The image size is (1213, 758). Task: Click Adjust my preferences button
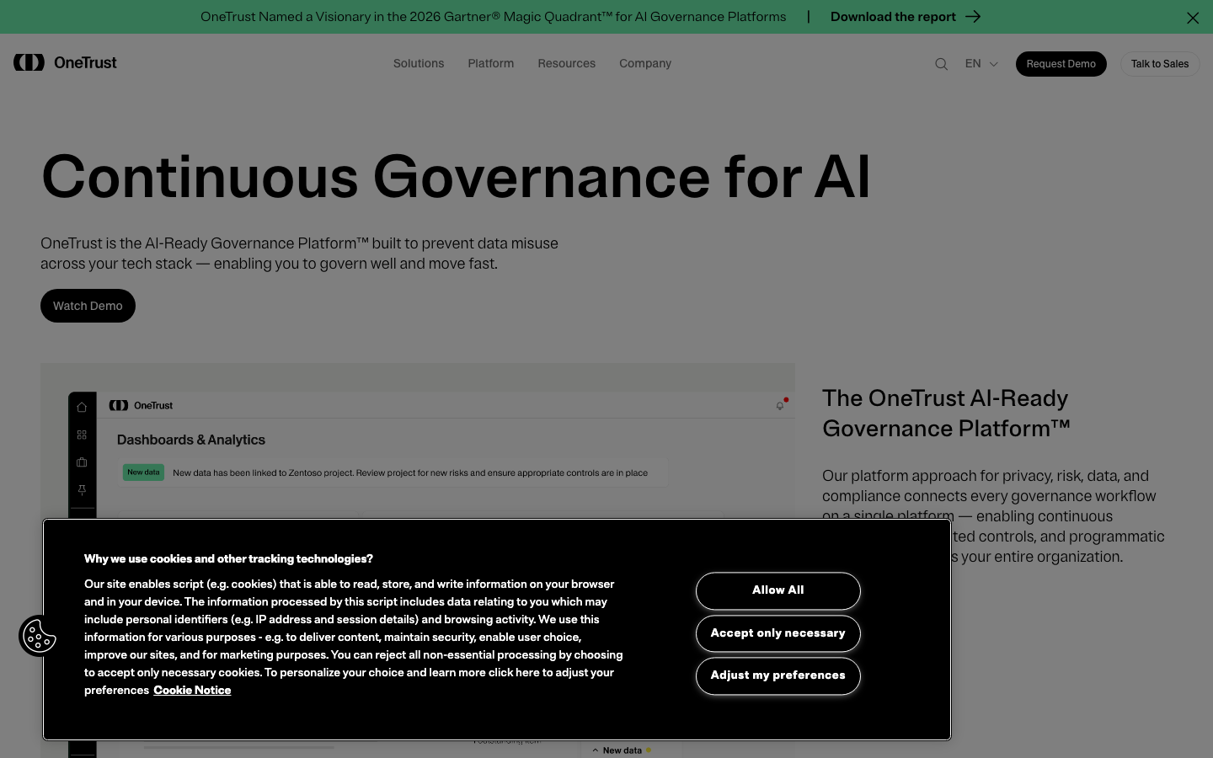777,675
